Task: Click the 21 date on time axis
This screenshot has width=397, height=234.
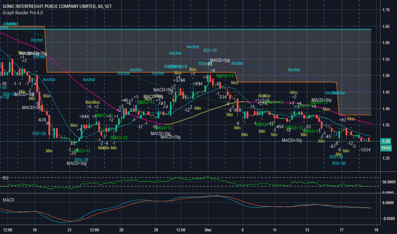Action: [x=69, y=230]
